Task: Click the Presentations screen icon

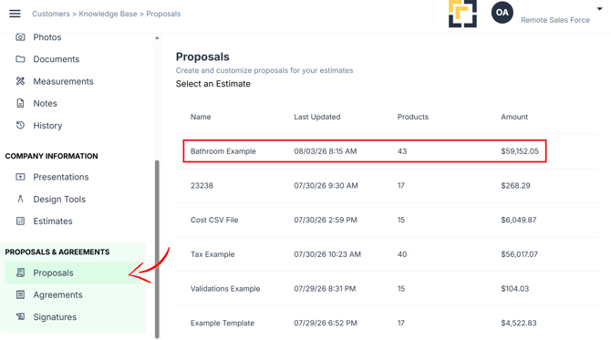Action: coord(20,177)
